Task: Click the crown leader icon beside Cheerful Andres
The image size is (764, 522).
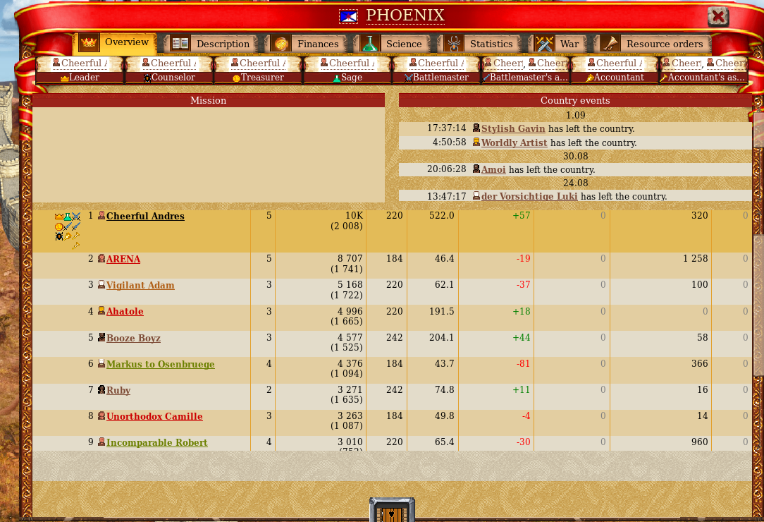Action: tap(59, 217)
